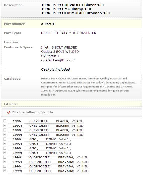Click arrow icon beside 1996 GMC Jimmy
Viewport: 143px width, 185px height.
point(5,139)
